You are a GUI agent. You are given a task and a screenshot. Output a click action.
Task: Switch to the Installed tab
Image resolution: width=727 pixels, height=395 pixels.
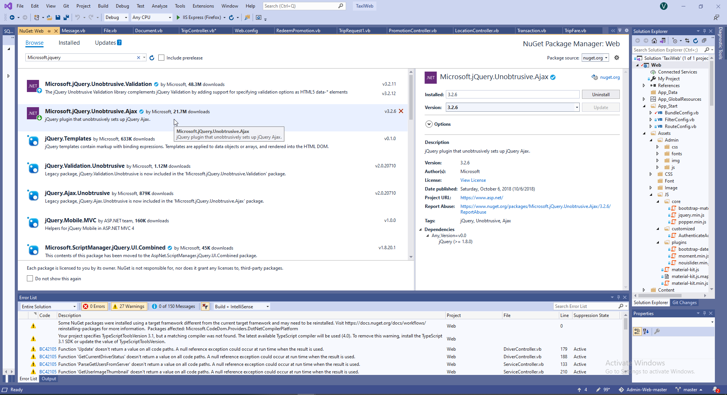pos(69,43)
